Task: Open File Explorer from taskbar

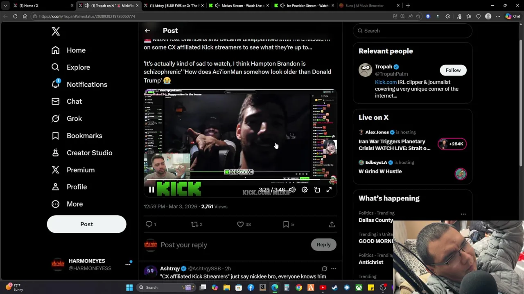Action: [x=227, y=287]
